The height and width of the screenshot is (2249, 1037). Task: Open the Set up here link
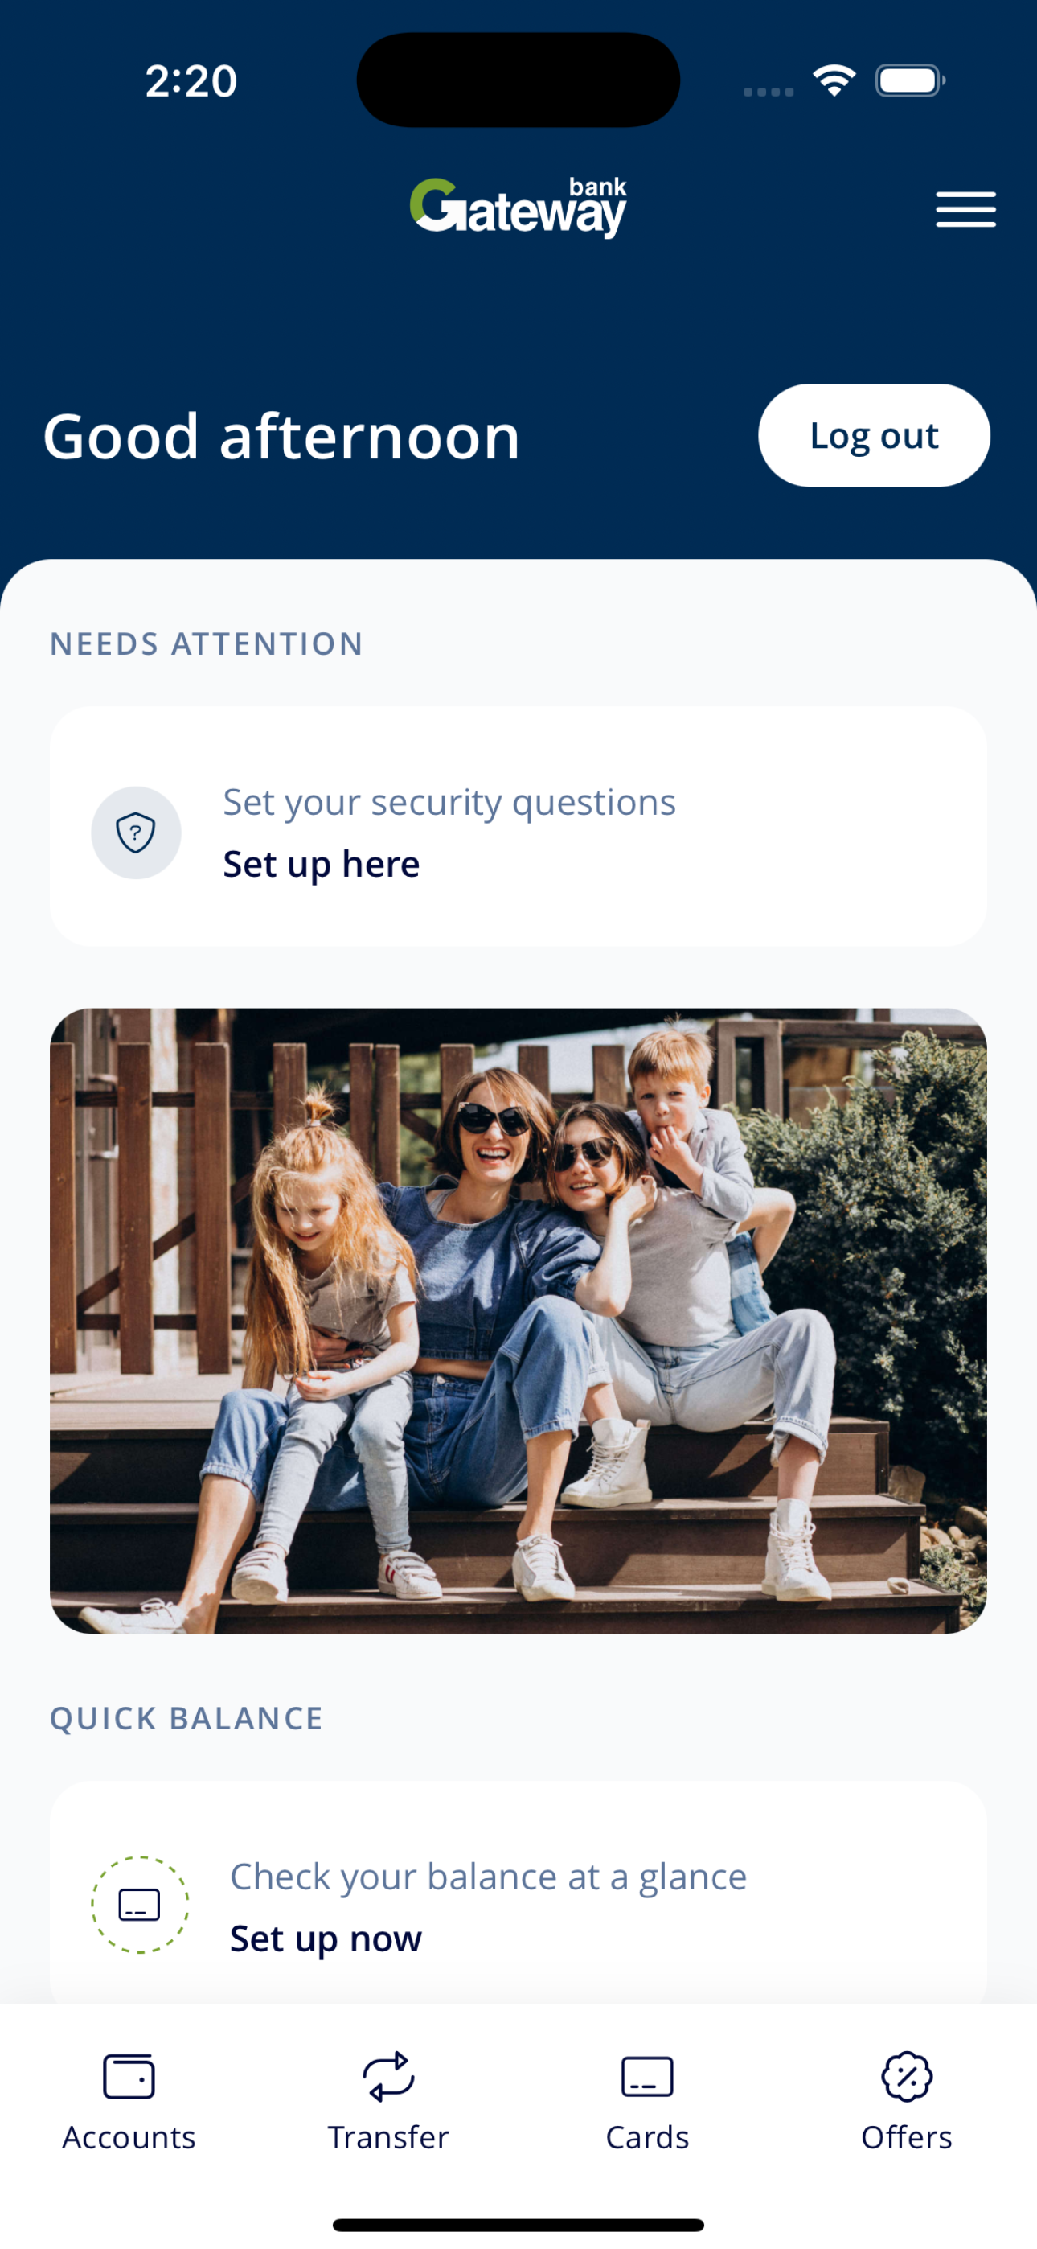coord(322,863)
